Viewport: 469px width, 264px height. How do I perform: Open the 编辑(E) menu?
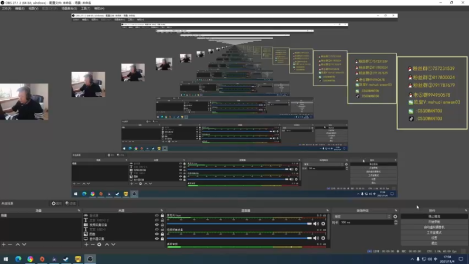(20, 8)
